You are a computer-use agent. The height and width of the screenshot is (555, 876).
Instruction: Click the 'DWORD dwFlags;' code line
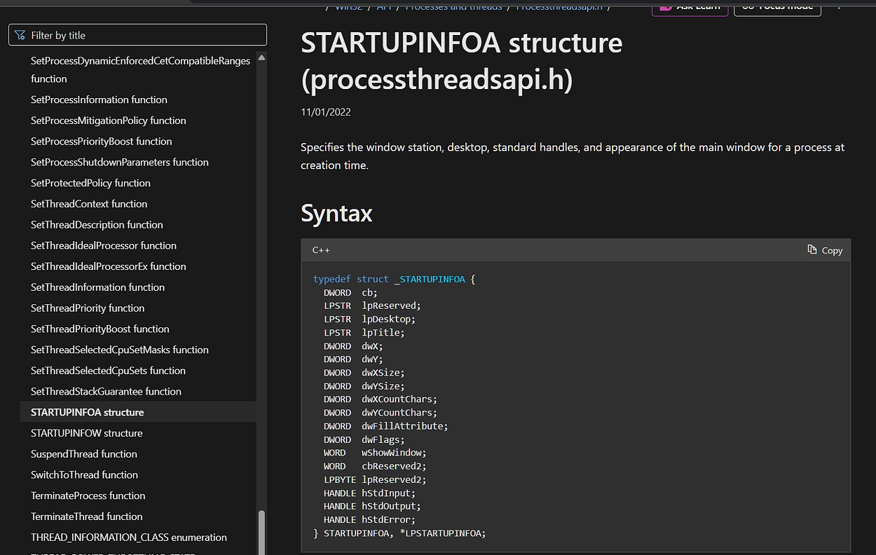point(364,440)
